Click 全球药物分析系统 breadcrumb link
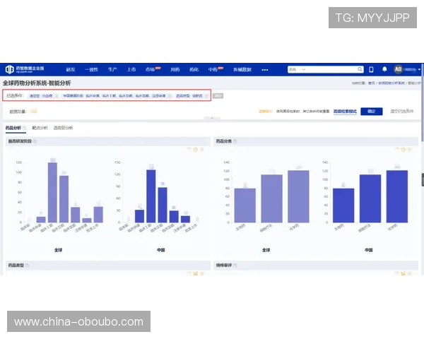The width and height of the screenshot is (424, 339). pyautogui.click(x=391, y=83)
